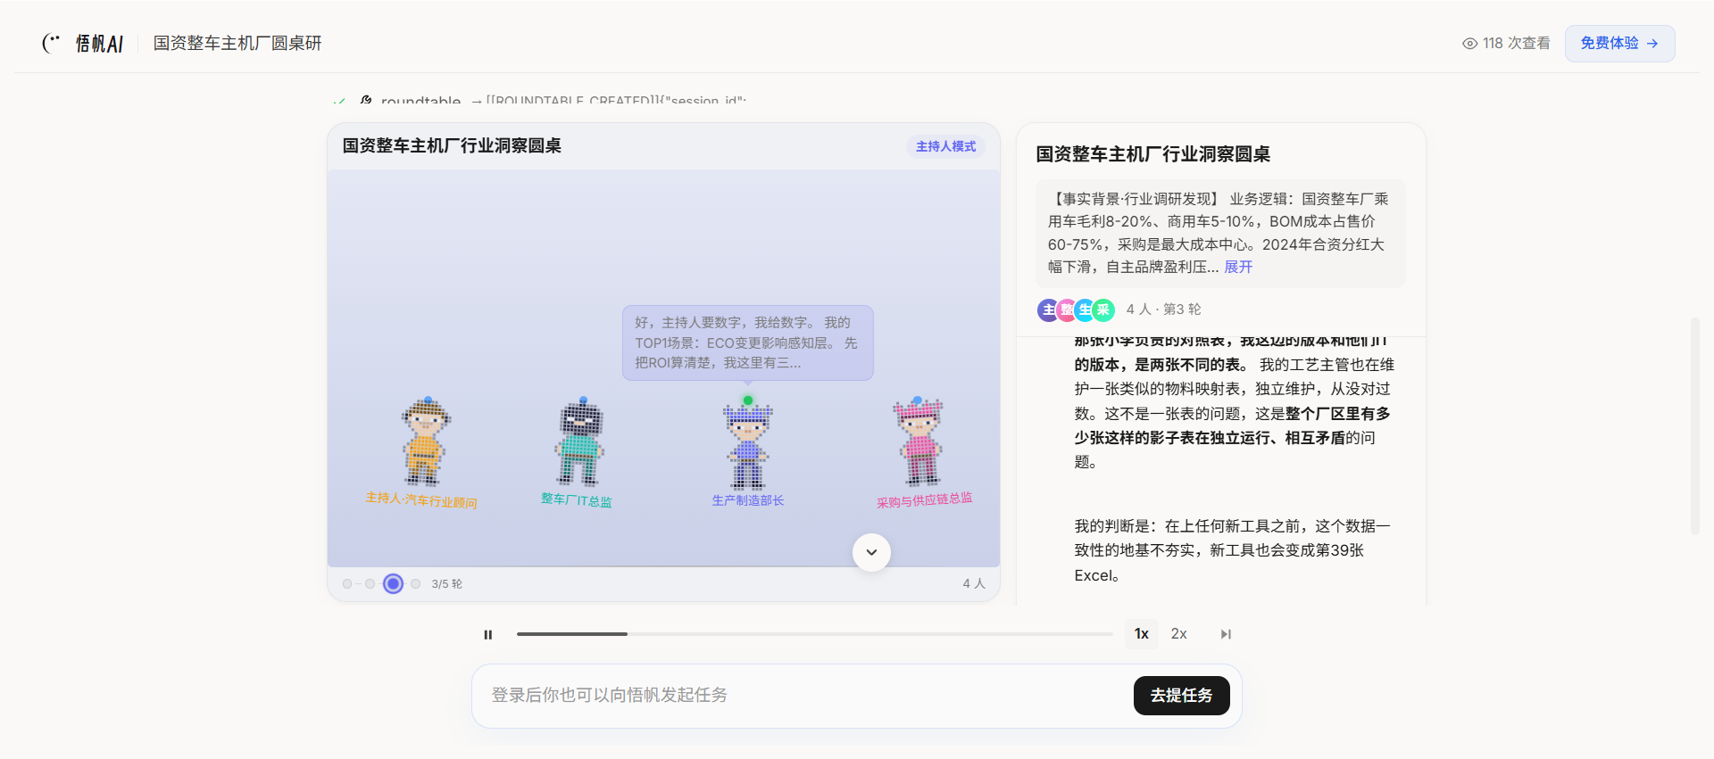Viewport: 1714px width, 759px height.
Task: Select the 采购与供应链总监 pixel character
Action: (919, 441)
